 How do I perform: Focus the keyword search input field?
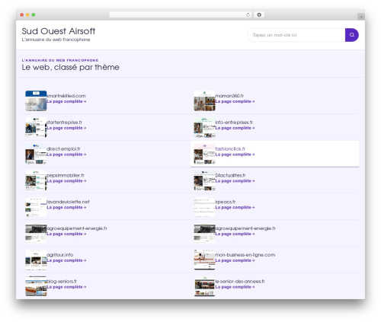(296, 35)
